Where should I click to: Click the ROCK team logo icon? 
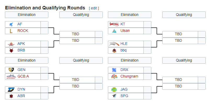click(11, 31)
